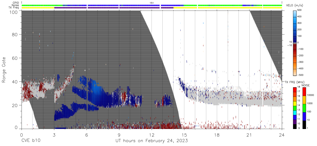This screenshot has width=317, height=146.
Task: Click the 500 label on velocity colorbar
Action: coord(299,10)
